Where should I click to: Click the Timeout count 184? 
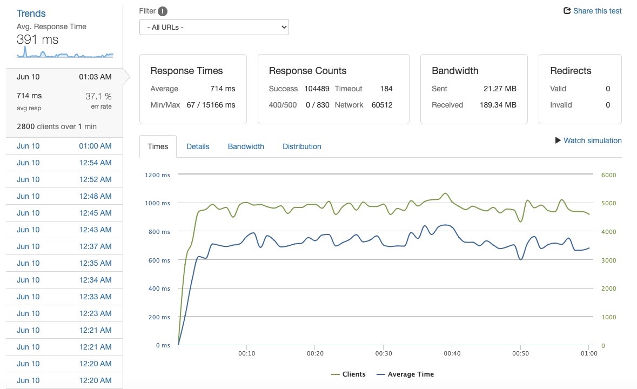[x=386, y=89]
